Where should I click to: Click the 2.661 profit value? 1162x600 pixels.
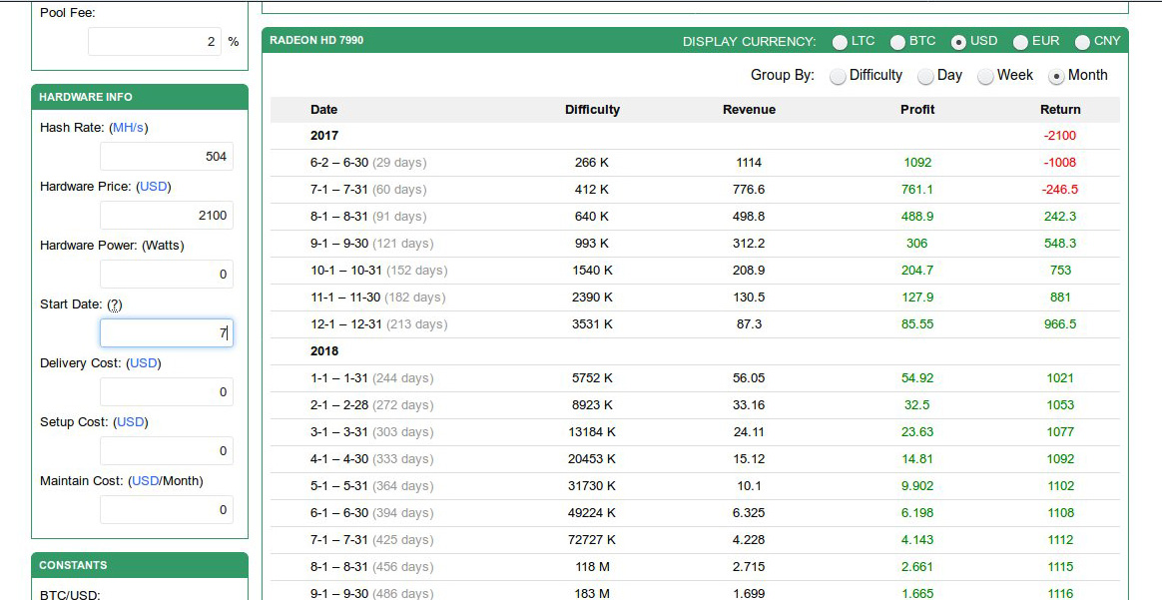coord(917,567)
